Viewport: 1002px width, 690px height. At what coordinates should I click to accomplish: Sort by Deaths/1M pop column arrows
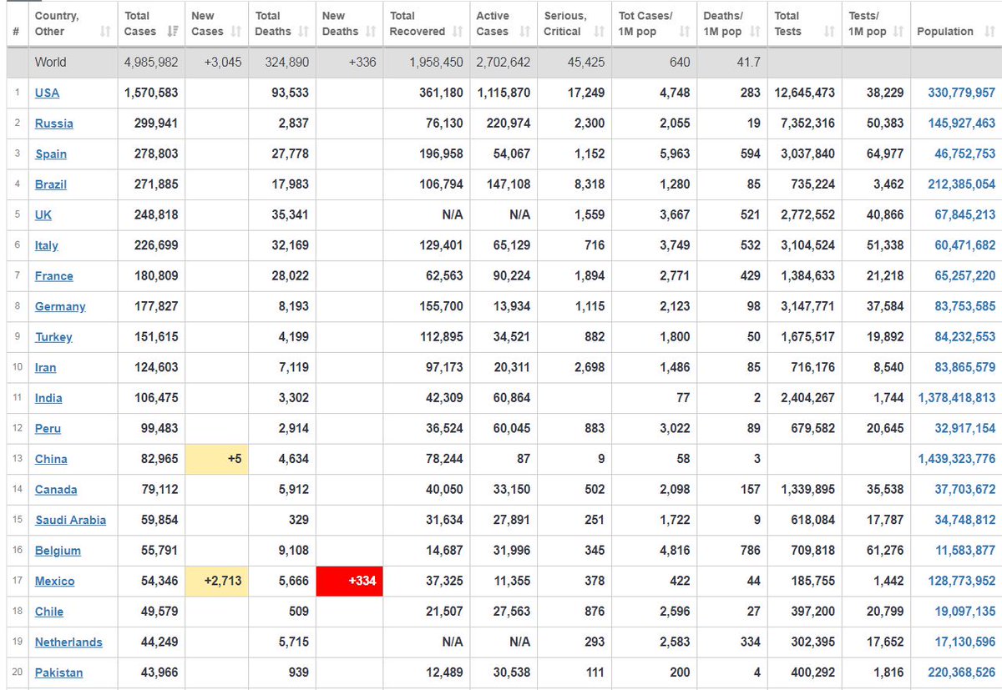click(755, 32)
